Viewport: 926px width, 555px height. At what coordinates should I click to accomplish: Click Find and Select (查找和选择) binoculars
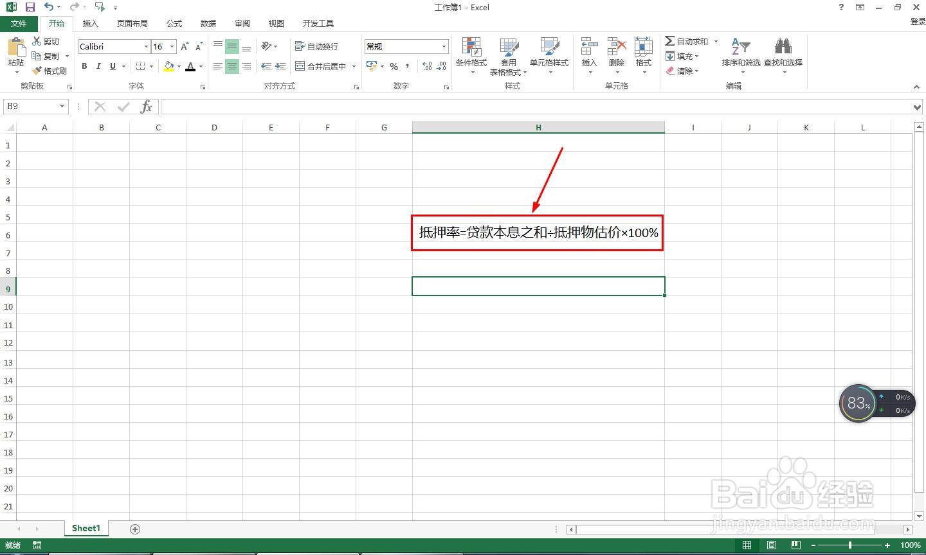click(x=783, y=47)
